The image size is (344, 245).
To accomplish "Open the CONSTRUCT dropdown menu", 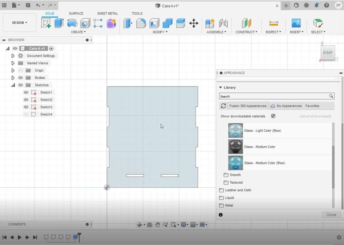I will point(246,32).
